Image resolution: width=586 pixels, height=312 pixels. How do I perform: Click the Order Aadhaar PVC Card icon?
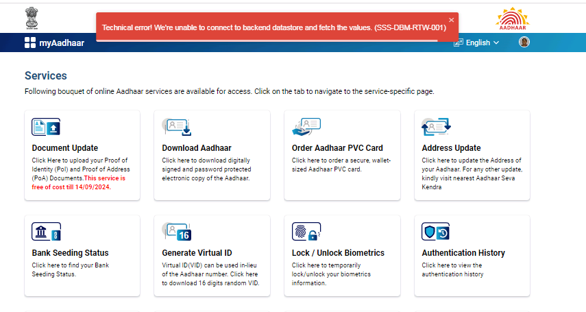(x=306, y=127)
